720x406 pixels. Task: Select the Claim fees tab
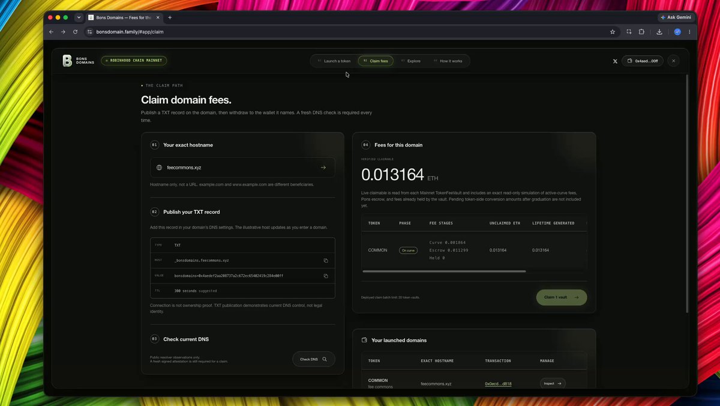pyautogui.click(x=376, y=61)
